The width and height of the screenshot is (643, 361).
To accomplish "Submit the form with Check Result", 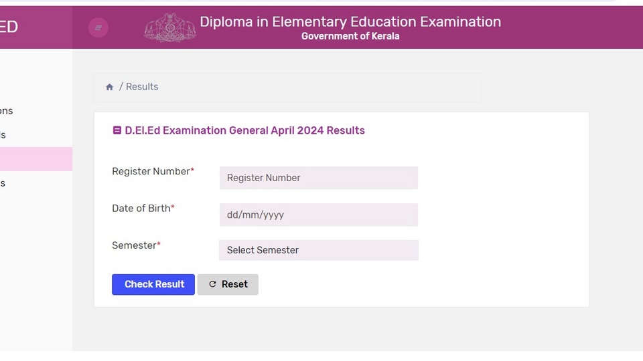I will coord(153,285).
